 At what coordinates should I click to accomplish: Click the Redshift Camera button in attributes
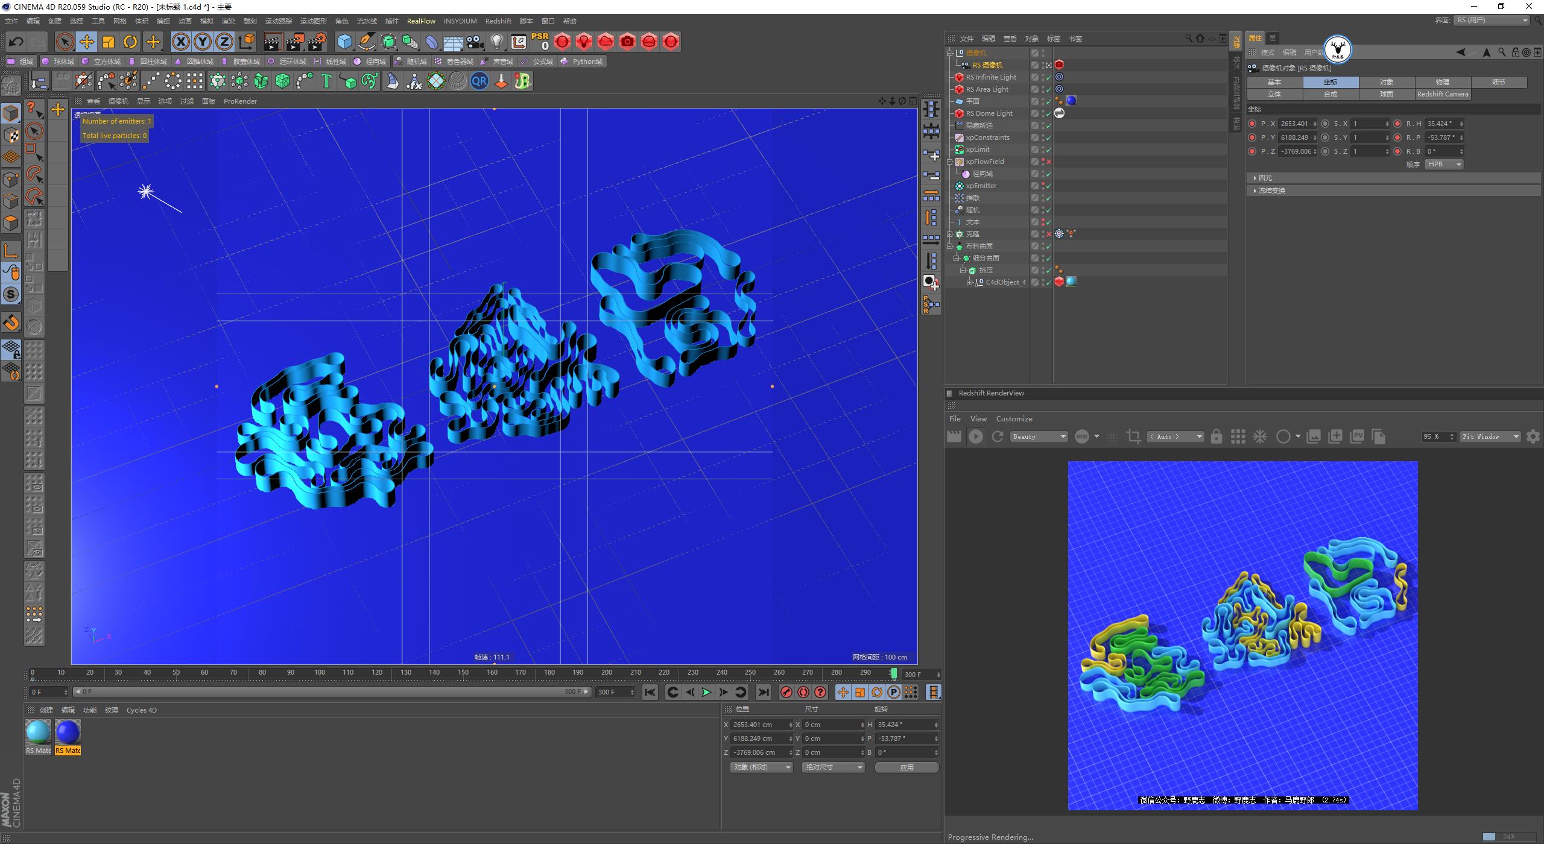tap(1442, 94)
